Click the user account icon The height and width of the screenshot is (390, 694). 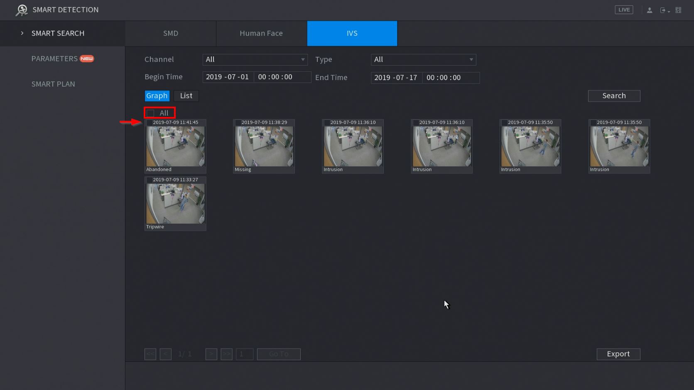point(649,10)
